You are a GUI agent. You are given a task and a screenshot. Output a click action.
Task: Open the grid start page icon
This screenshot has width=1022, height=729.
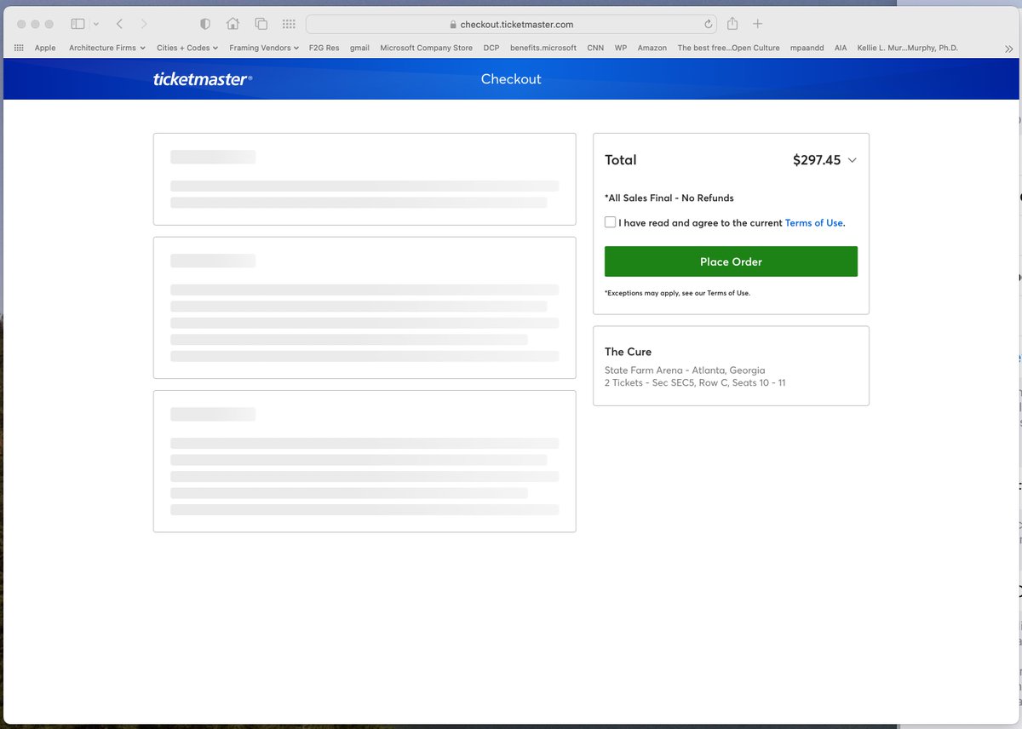tap(289, 24)
